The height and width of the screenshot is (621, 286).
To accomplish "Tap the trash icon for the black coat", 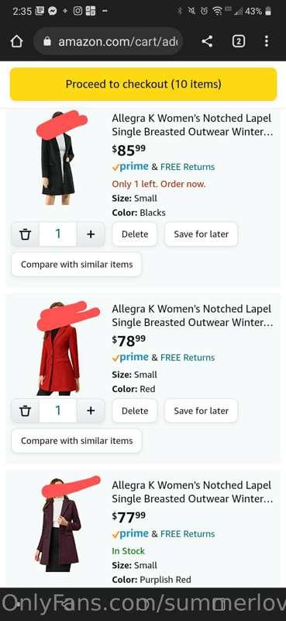I will click(x=26, y=234).
